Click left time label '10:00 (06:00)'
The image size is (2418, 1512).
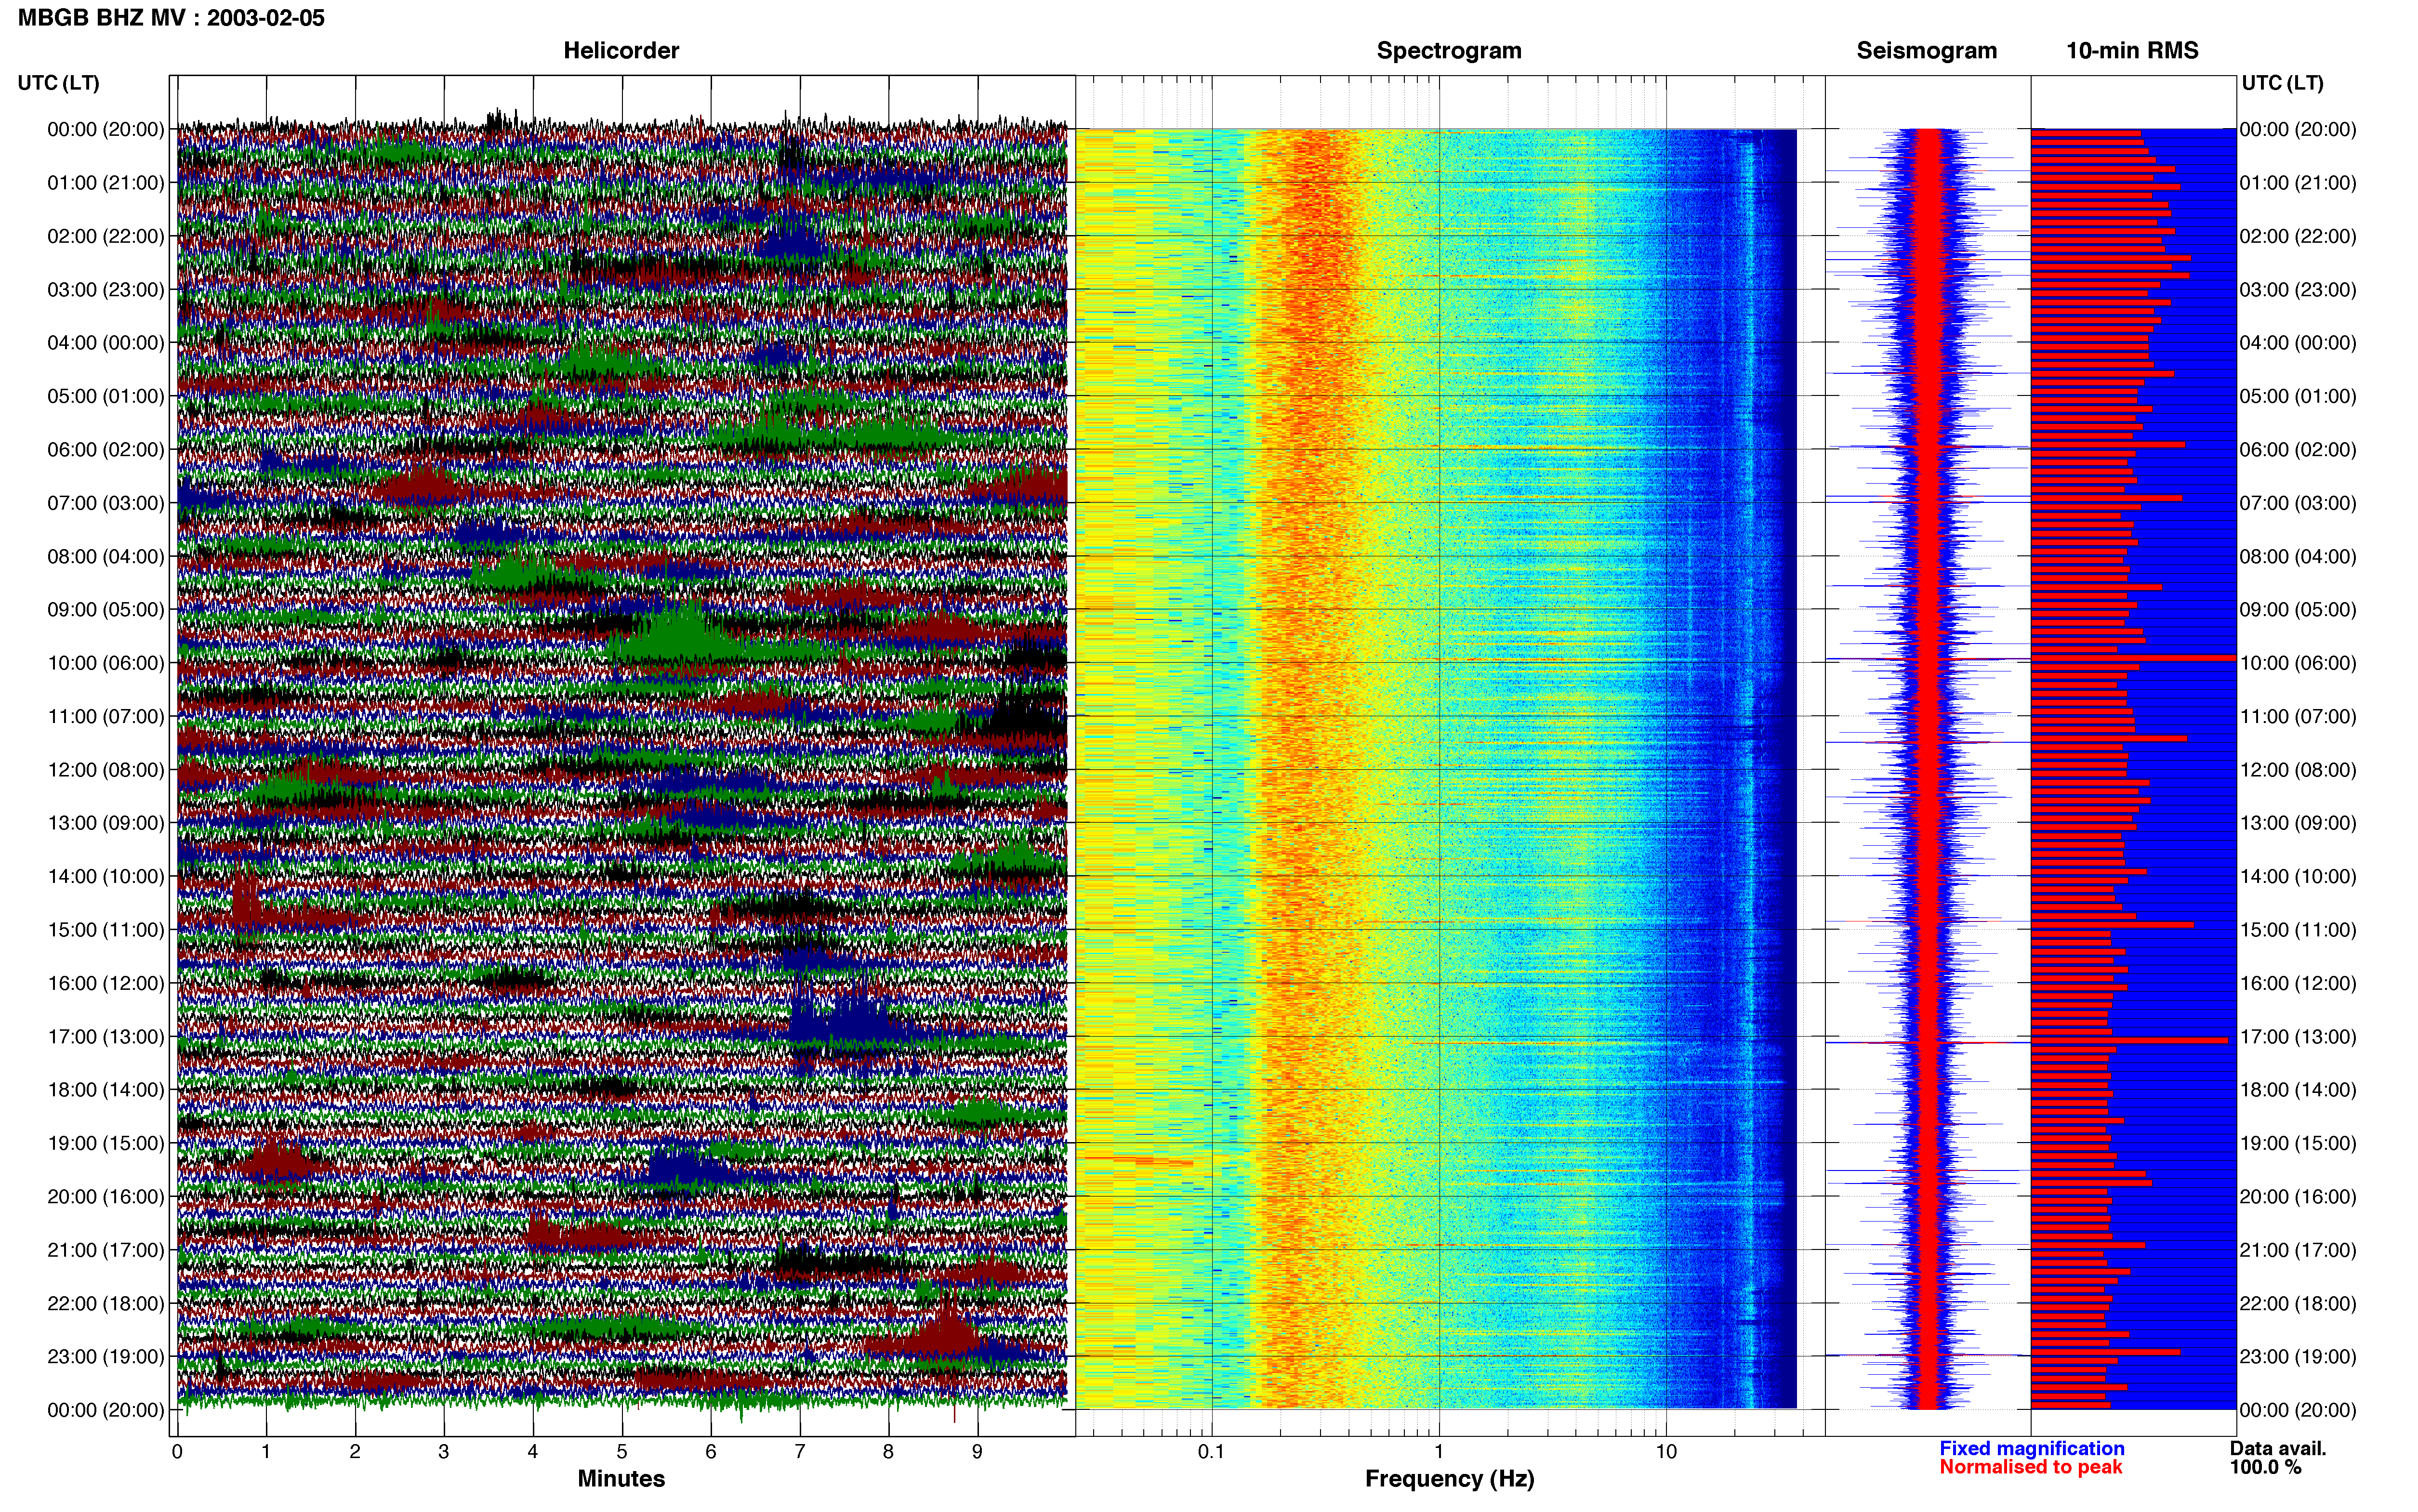pyautogui.click(x=106, y=663)
